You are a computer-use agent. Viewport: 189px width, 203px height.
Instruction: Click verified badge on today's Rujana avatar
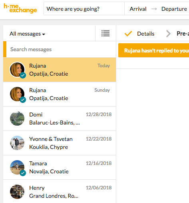pyautogui.click(x=23, y=75)
